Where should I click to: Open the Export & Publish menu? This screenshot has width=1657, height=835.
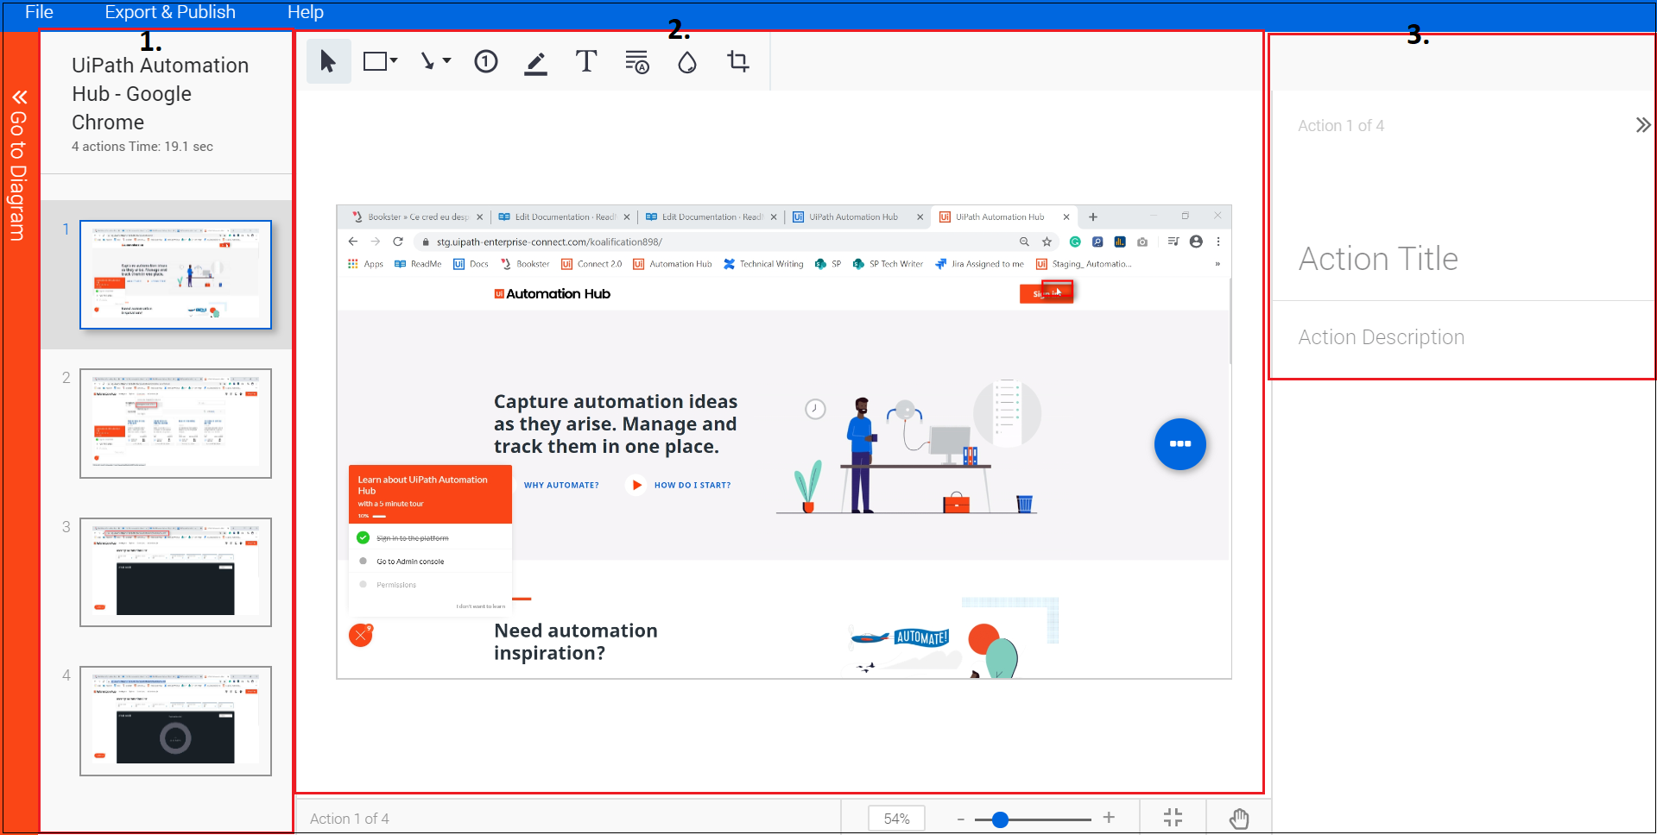170,12
